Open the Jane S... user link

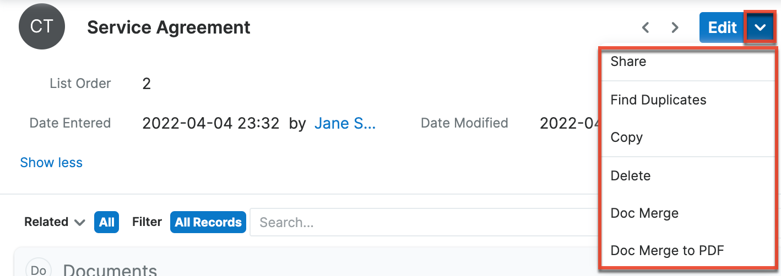tap(345, 124)
